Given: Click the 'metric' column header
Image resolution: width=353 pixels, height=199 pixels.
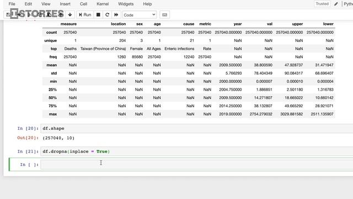Looking at the screenshot, I should pos(205,24).
